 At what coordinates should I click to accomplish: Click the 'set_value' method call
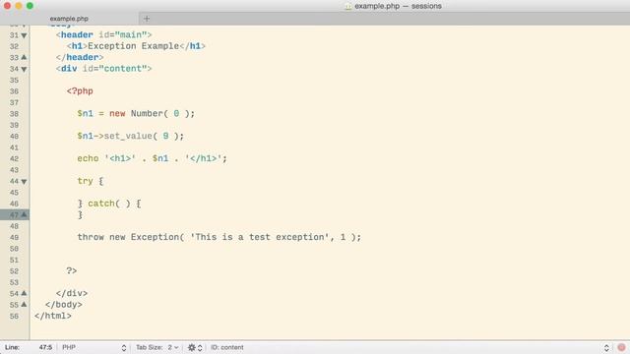(x=128, y=136)
